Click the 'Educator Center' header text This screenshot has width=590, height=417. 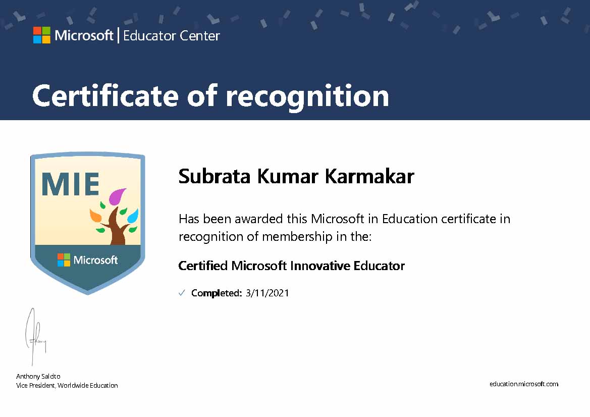[171, 36]
